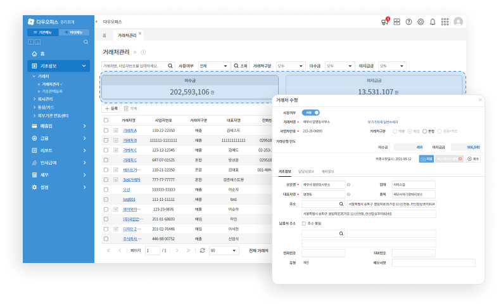Click the second sort-order icon in sidebar

tap(38, 42)
